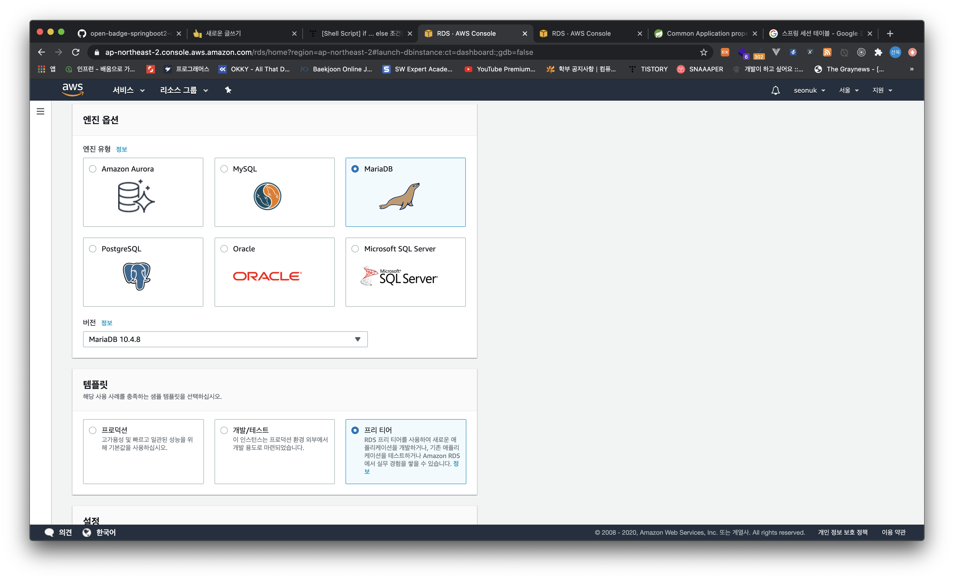The width and height of the screenshot is (954, 580).
Task: Open the Chrome extensions puzzle icon
Action: pos(878,52)
